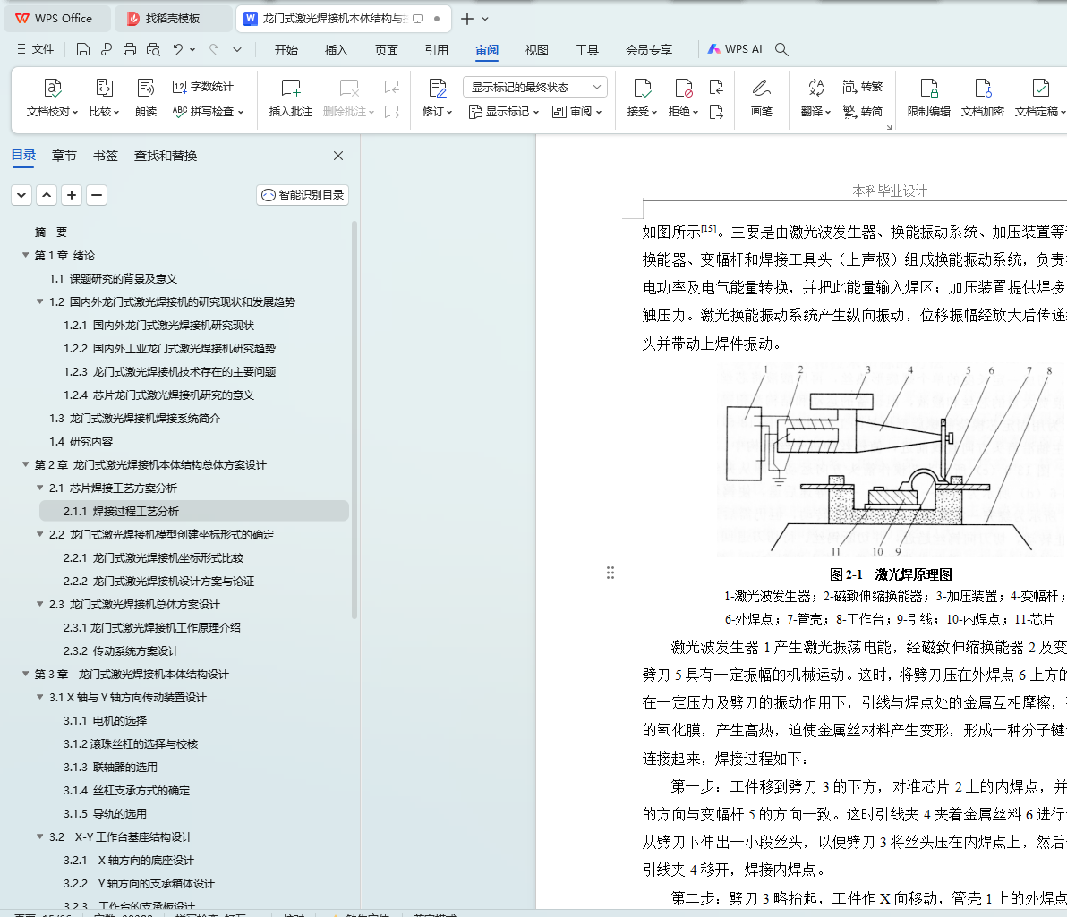Viewport: 1067px width, 917px height.
Task: Open the 显示标记 dropdown
Action: point(504,112)
